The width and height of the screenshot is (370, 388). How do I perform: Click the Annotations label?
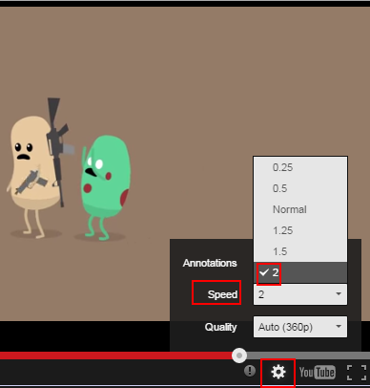pos(210,263)
